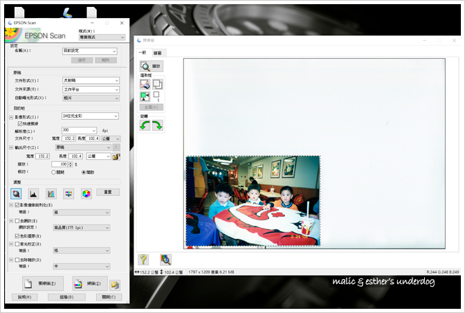Enable the Descreening checkbox

17,221
